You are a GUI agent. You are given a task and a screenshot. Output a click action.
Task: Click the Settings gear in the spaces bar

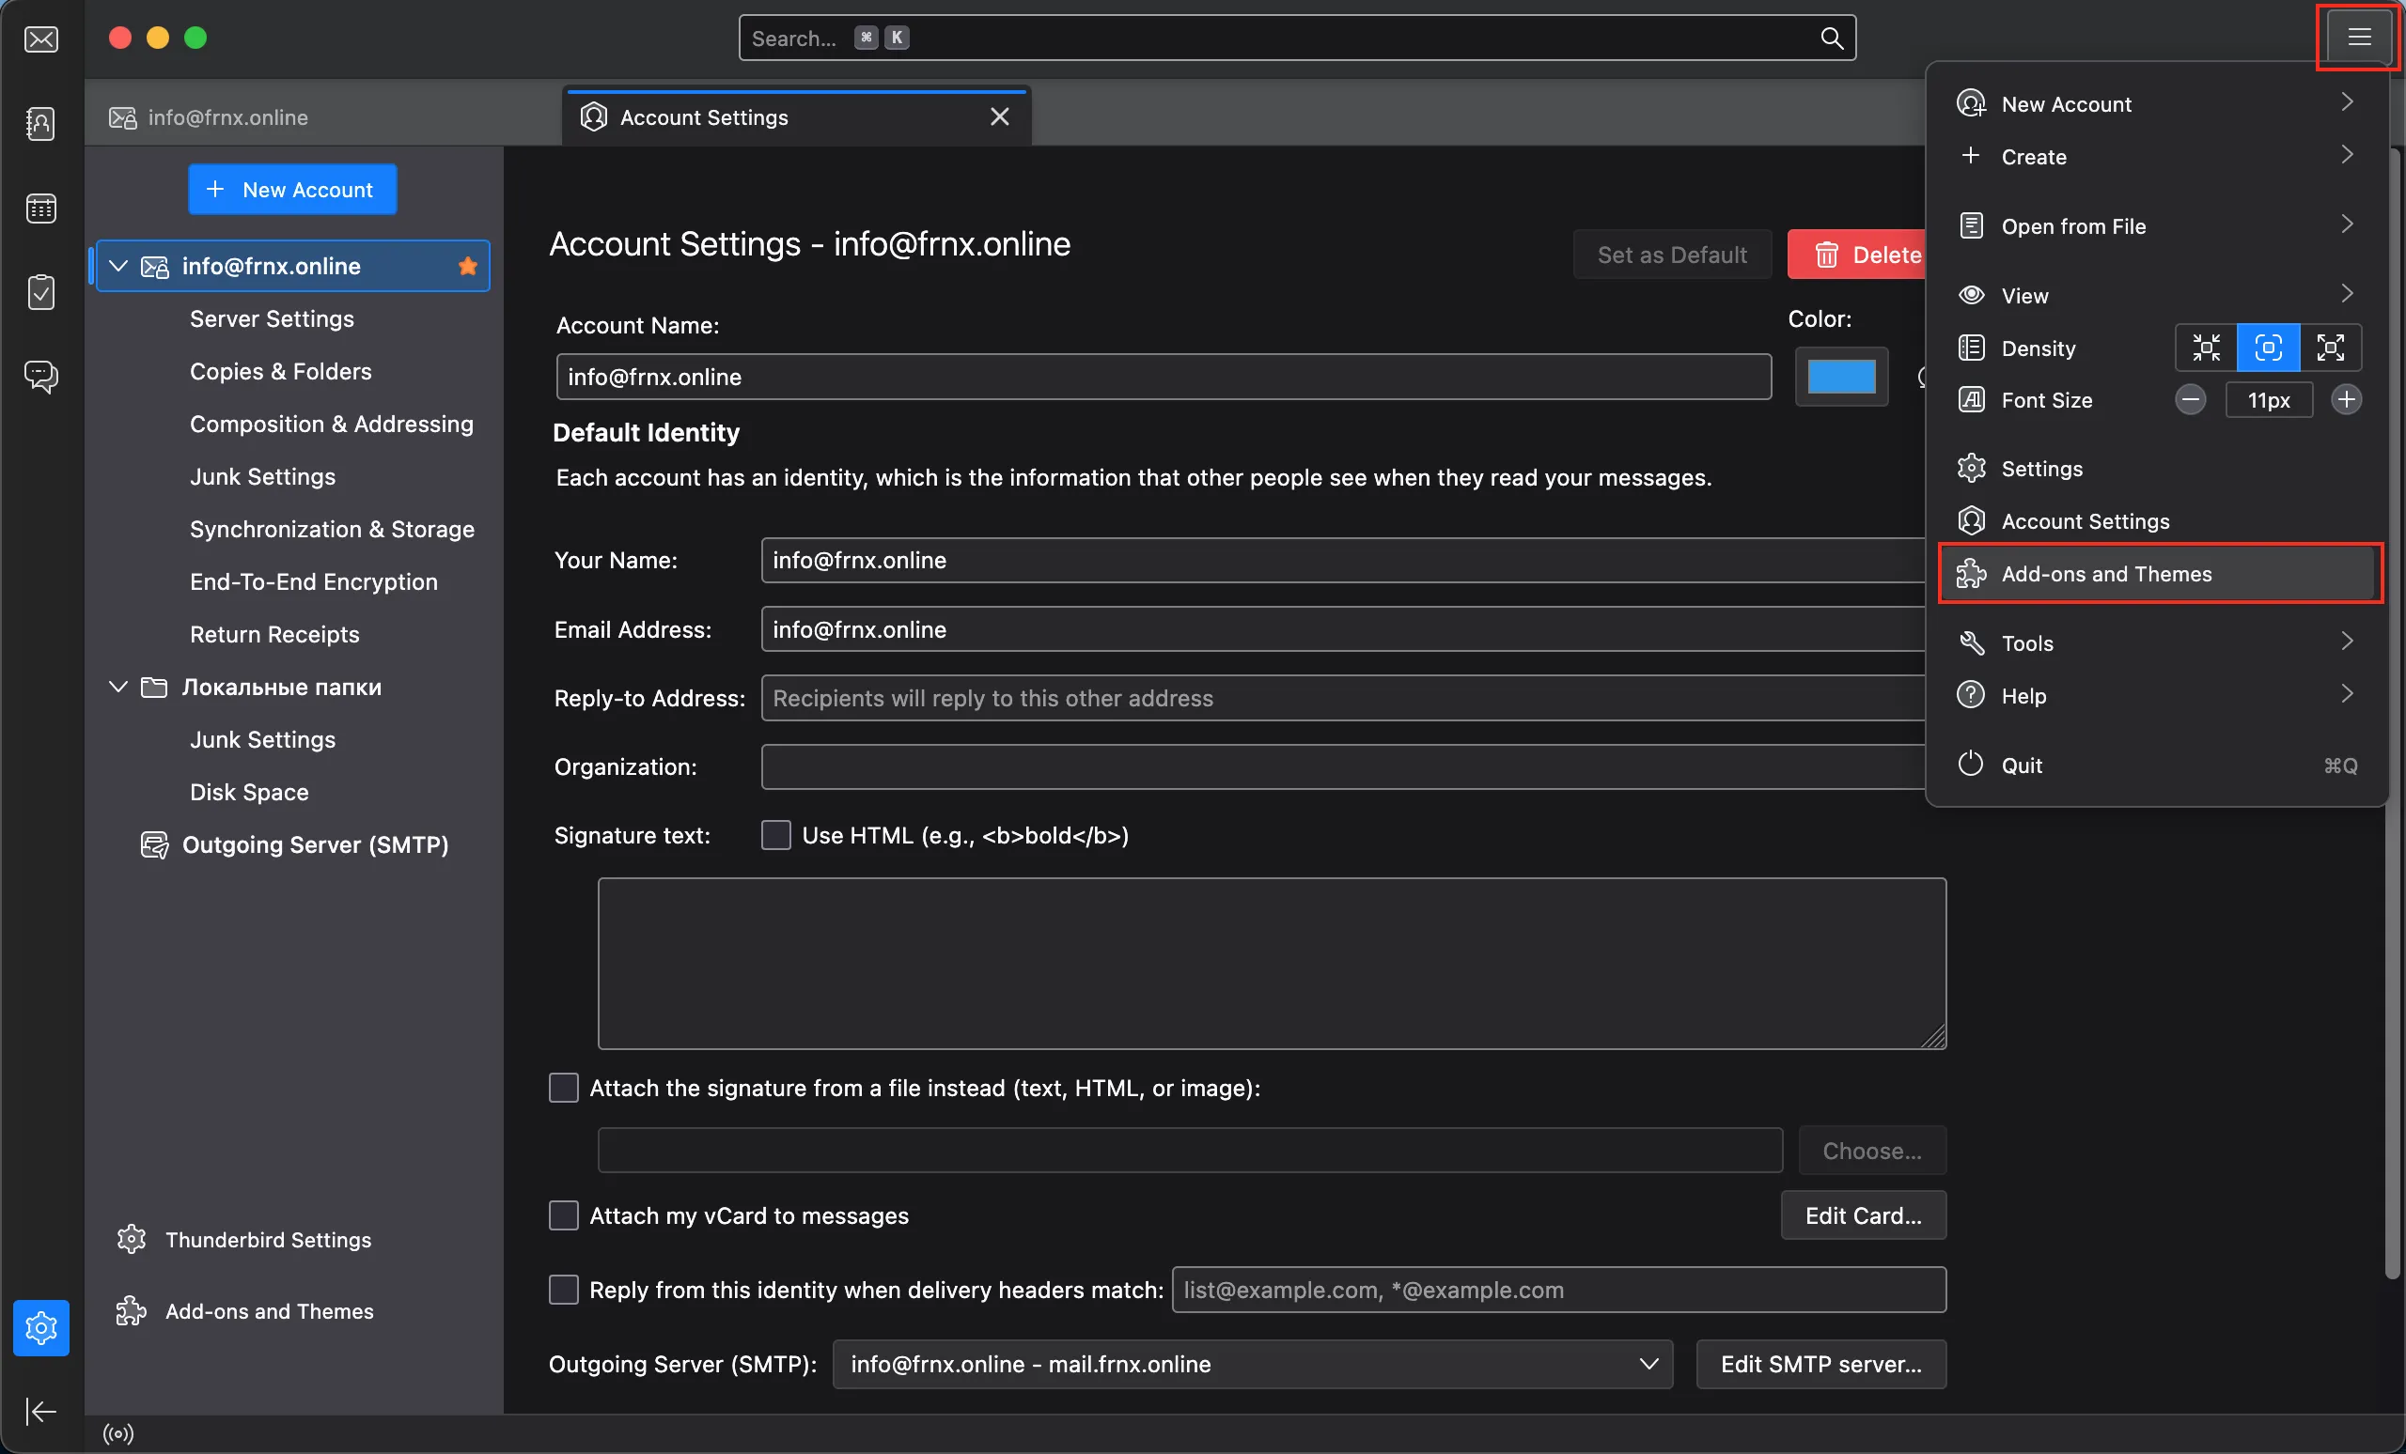pyautogui.click(x=41, y=1327)
